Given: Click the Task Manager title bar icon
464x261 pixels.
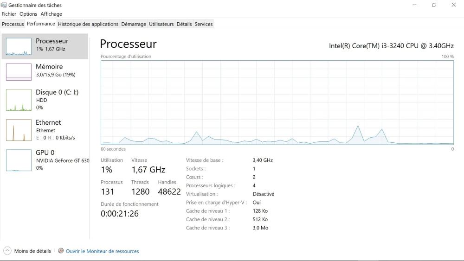Looking at the screenshot, I should (4, 5).
